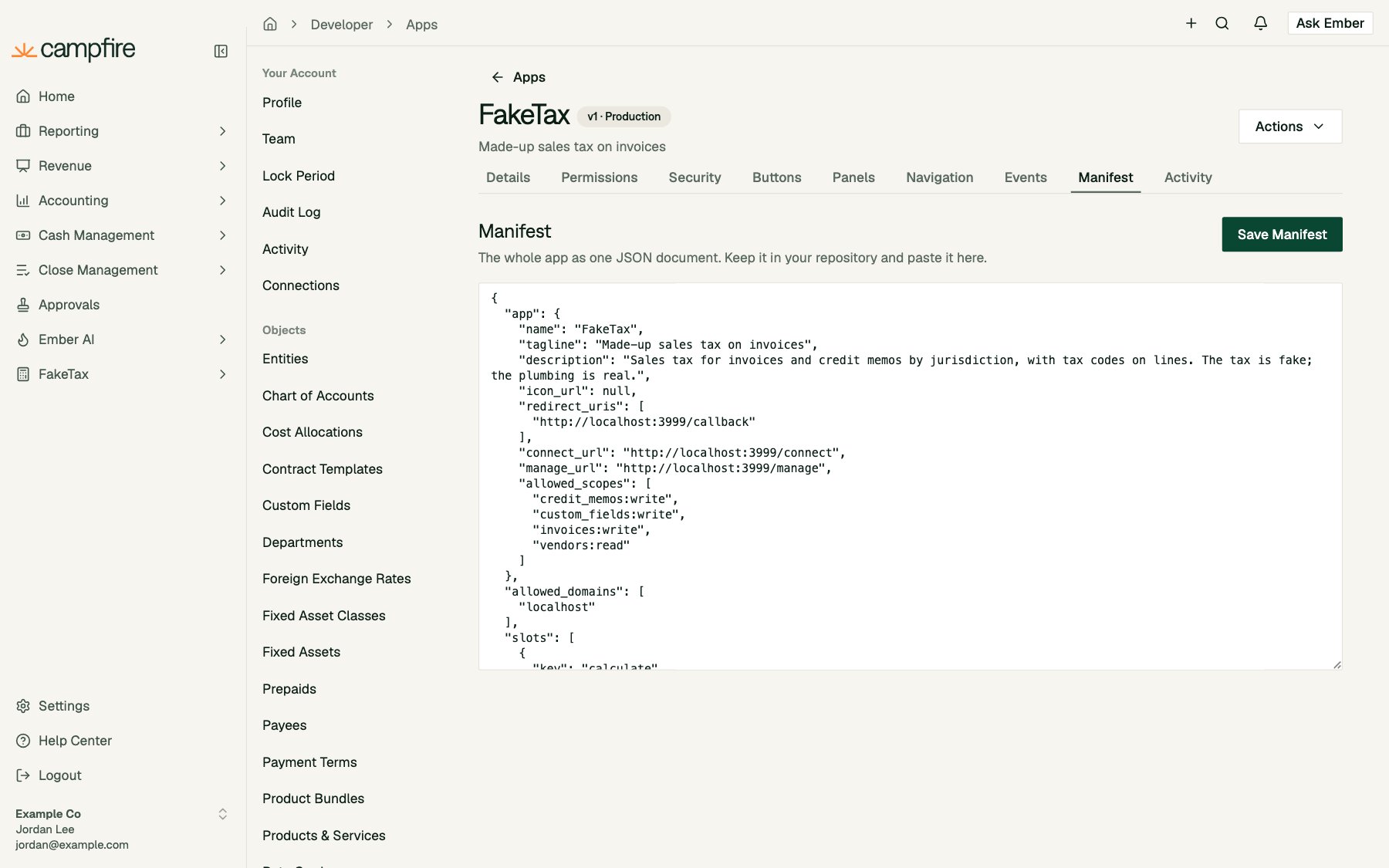This screenshot has width=1389, height=868.
Task: Open the Details tab
Action: pyautogui.click(x=508, y=177)
